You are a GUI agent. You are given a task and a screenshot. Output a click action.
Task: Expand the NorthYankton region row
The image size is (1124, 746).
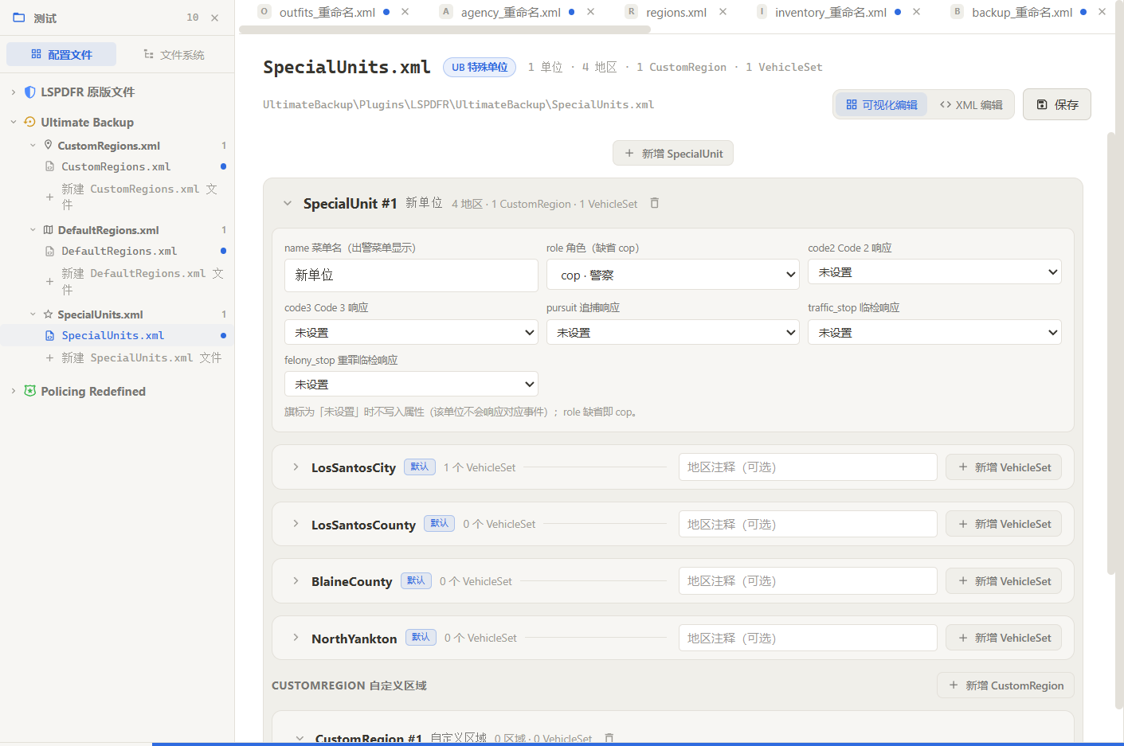[x=296, y=638]
